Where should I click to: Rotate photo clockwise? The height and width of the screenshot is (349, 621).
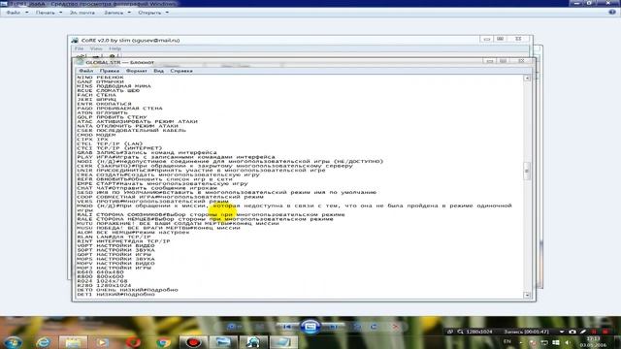(x=374, y=327)
